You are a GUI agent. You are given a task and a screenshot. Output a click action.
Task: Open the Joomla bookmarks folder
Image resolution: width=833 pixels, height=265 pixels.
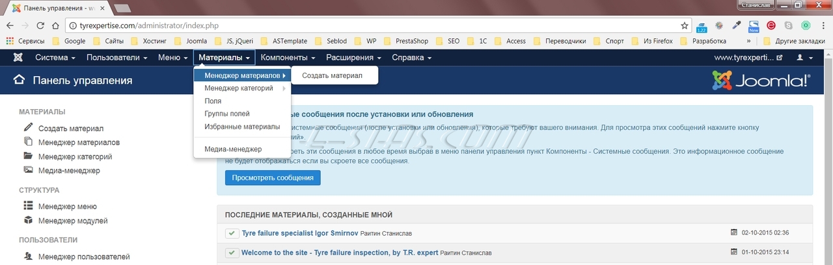point(190,41)
